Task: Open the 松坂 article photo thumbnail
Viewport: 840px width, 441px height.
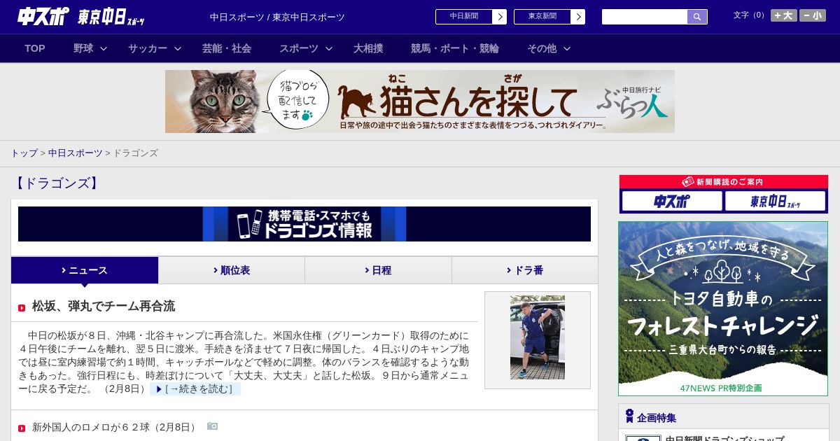Action: point(538,337)
